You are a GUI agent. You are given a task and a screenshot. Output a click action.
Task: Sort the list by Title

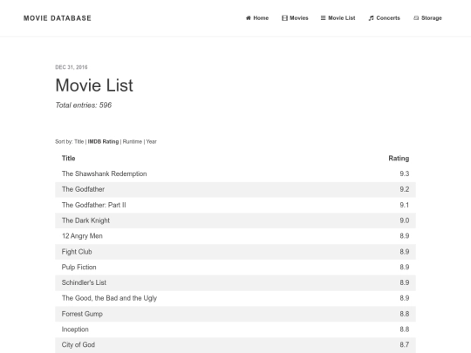[x=79, y=141]
